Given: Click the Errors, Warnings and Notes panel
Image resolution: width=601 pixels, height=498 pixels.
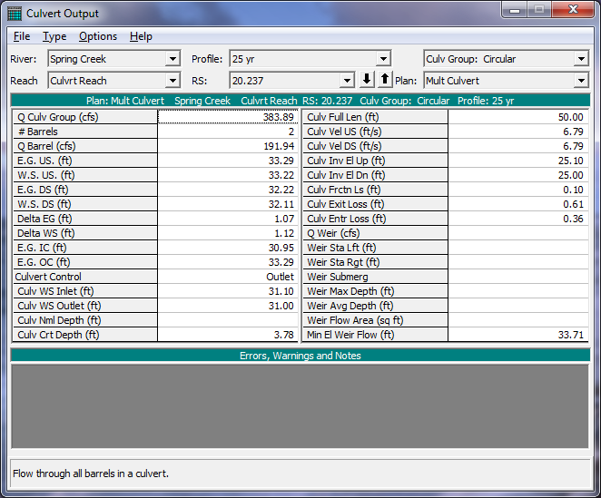Looking at the screenshot, I should tap(300, 405).
